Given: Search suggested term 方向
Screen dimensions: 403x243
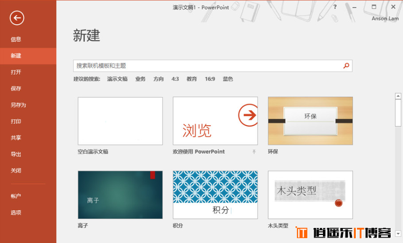Looking at the screenshot, I should coord(159,79).
